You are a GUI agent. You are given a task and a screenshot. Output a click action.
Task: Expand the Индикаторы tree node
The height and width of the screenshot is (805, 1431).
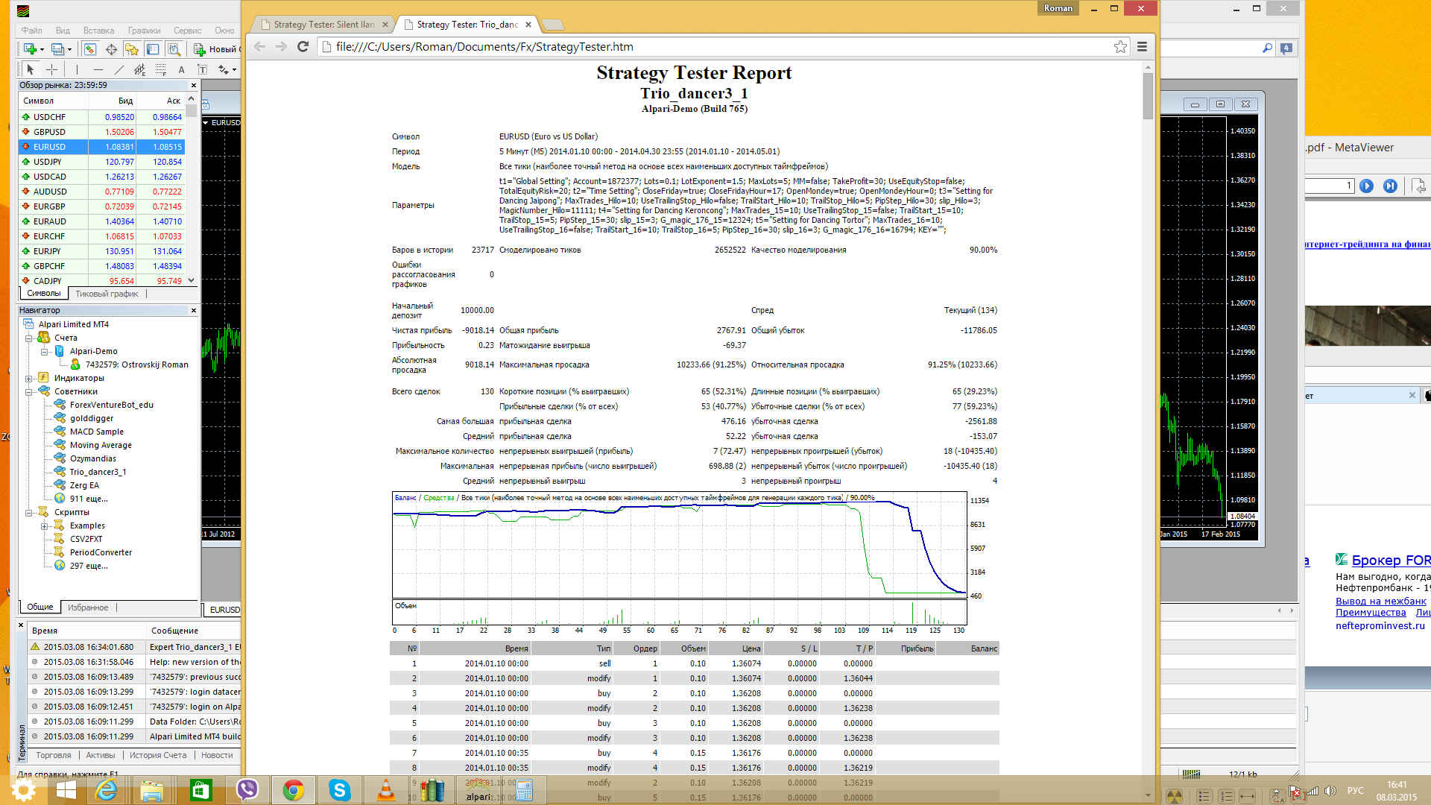(29, 378)
